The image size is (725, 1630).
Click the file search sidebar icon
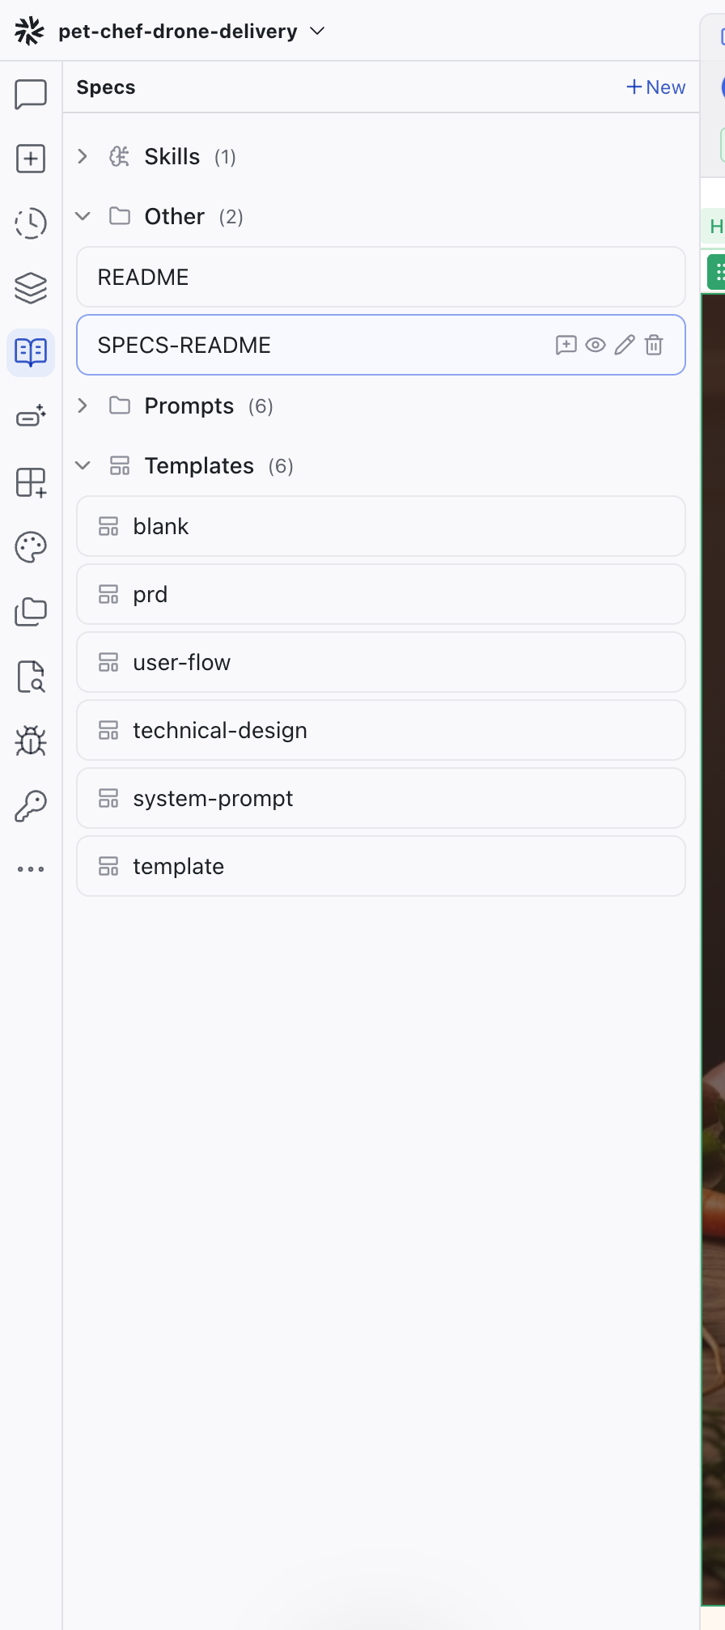coord(31,677)
